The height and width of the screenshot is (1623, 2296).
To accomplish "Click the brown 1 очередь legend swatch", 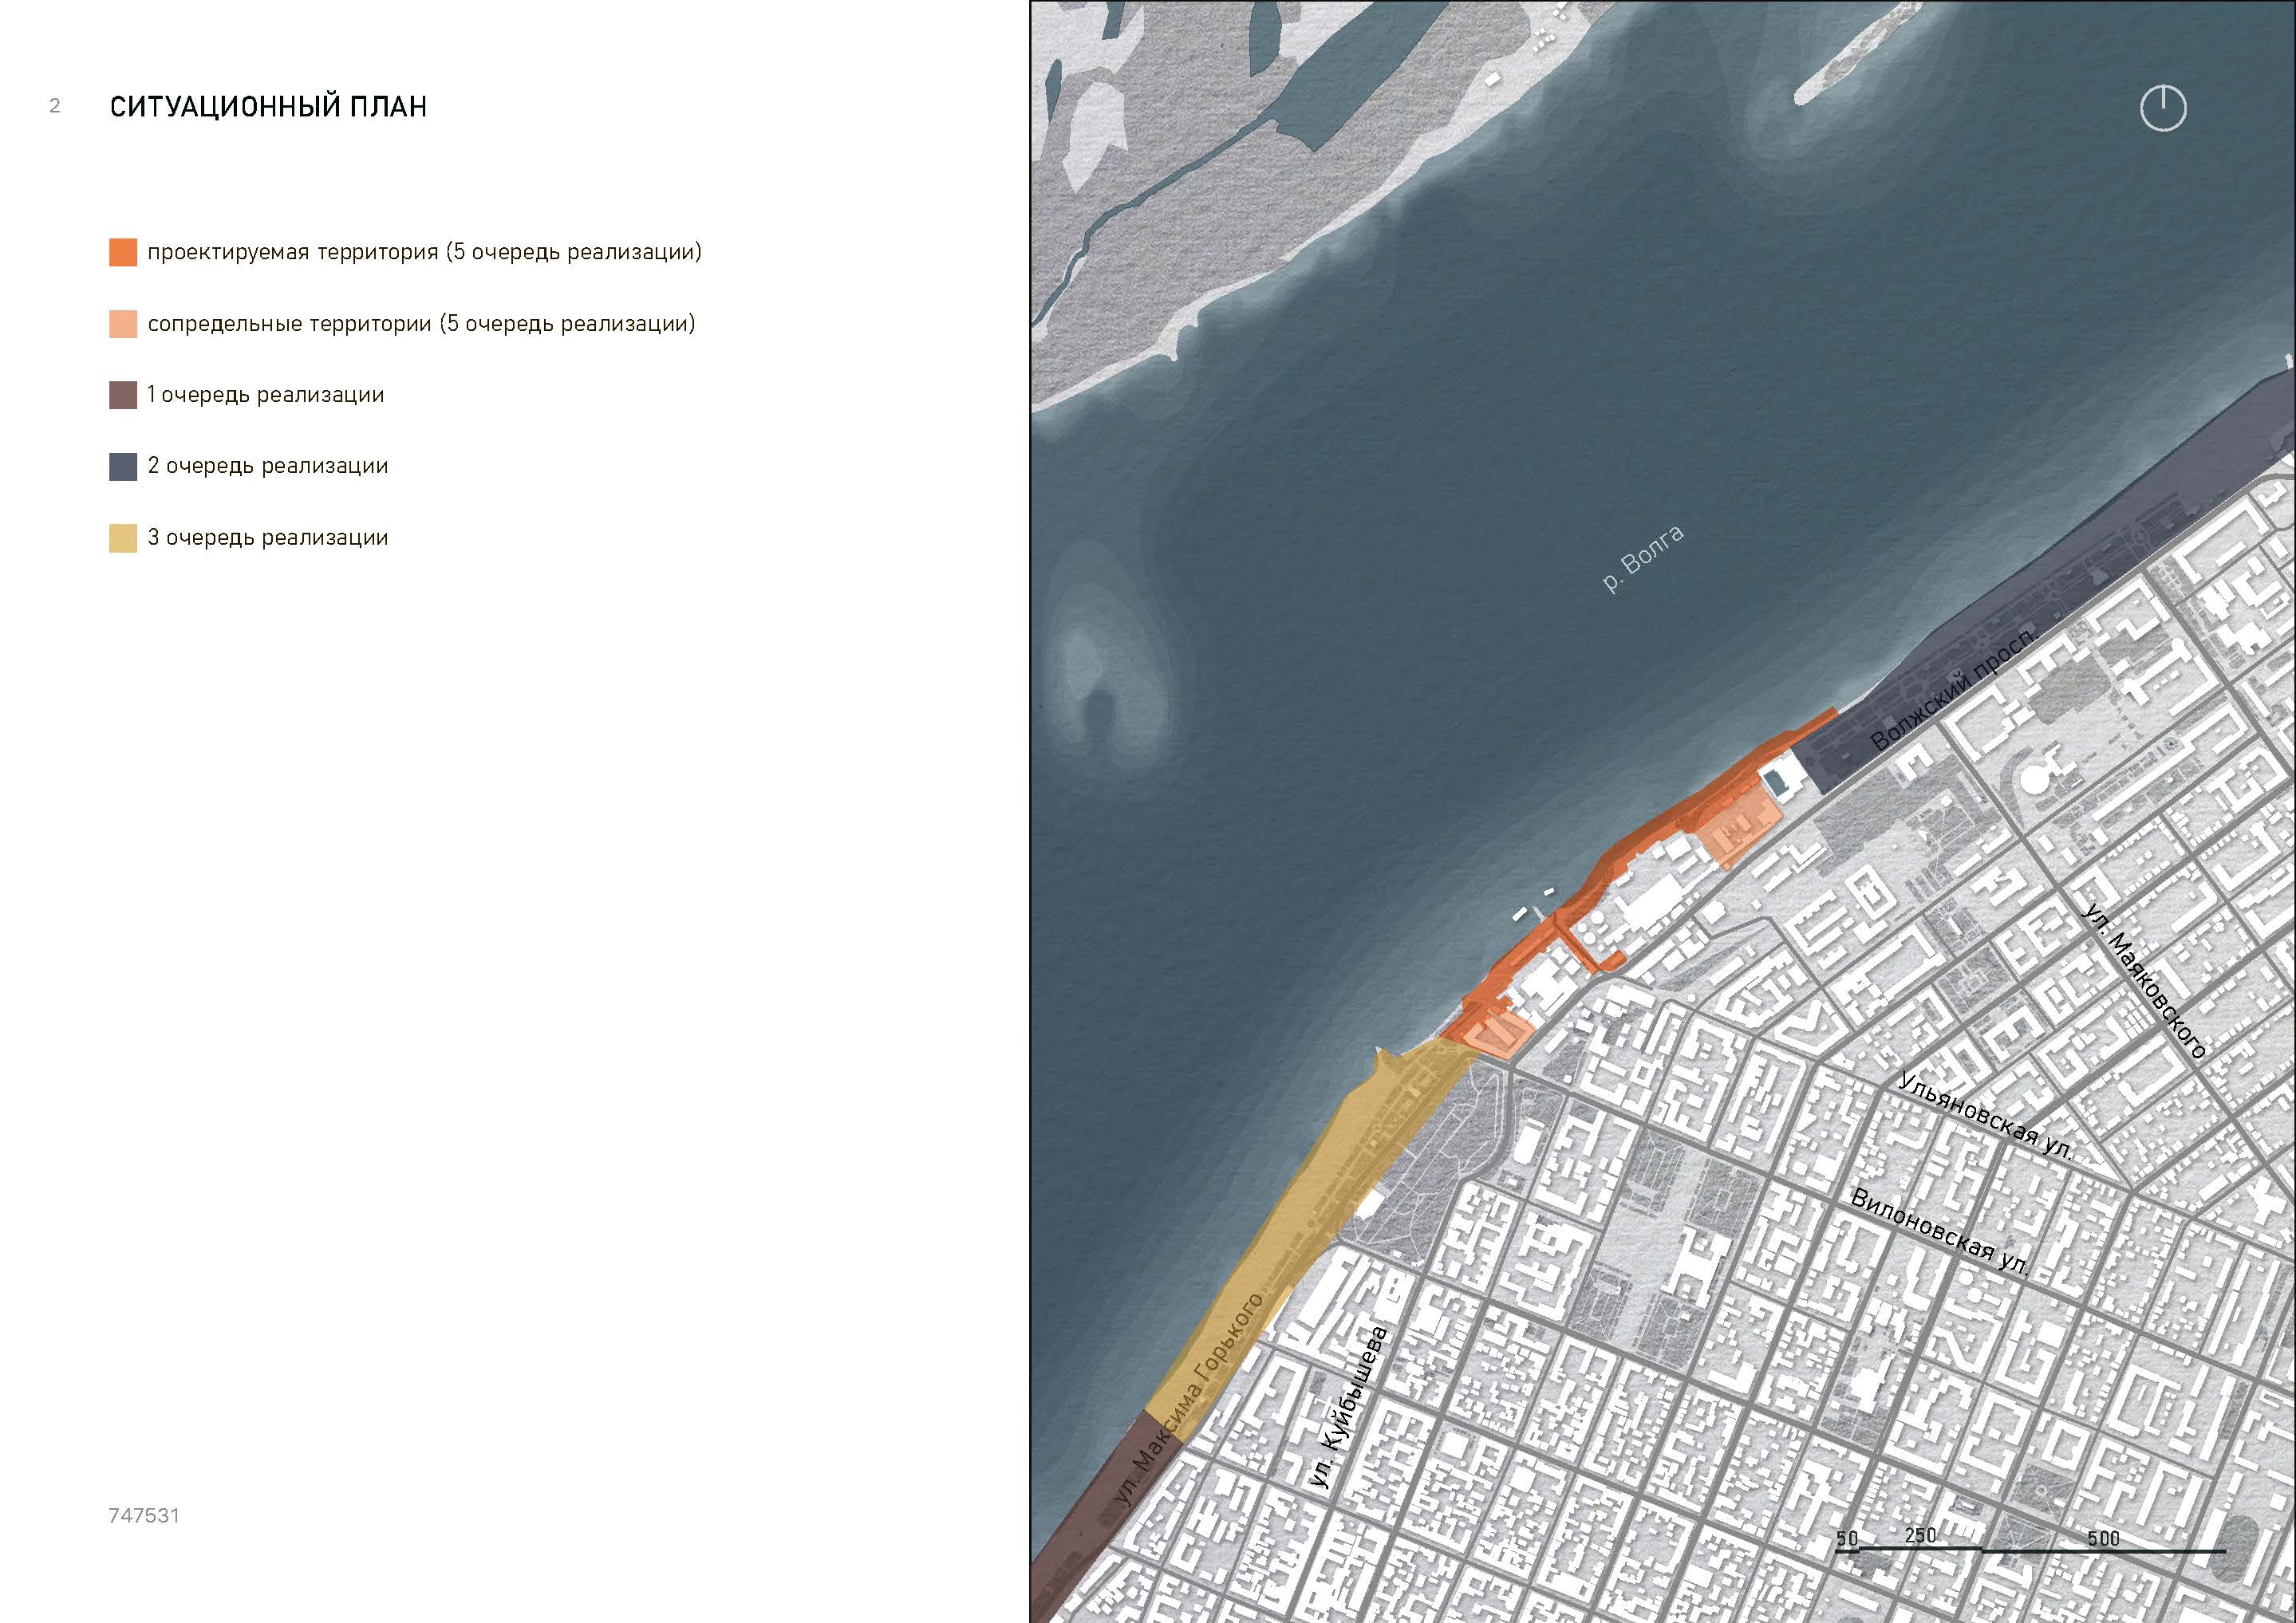I will click(x=123, y=395).
